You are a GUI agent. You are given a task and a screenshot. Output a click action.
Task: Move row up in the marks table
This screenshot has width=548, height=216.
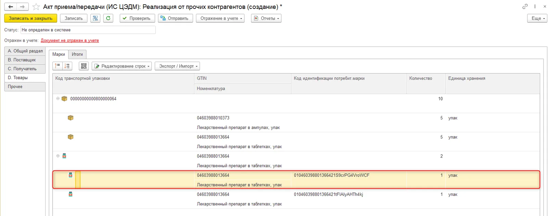click(58, 66)
